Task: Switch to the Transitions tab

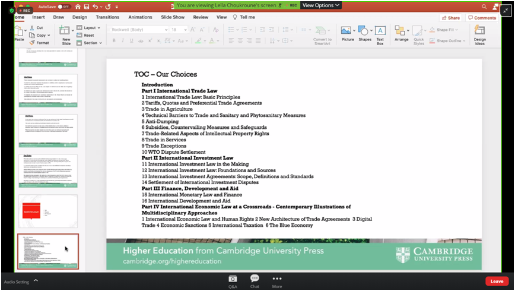Action: (x=107, y=17)
